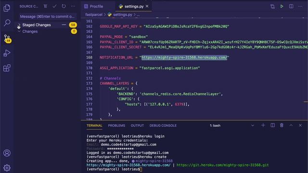Open the git.heroku.com link in terminal
The height and width of the screenshot is (173, 308).
(x=222, y=165)
